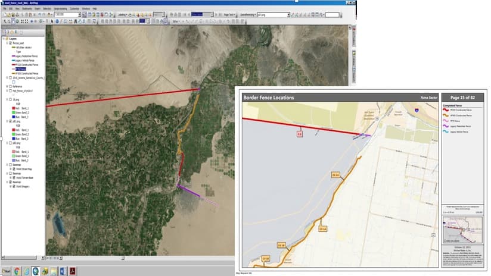
Task: Toggle World Imagery layer checkbox
Action: [x=14, y=186]
